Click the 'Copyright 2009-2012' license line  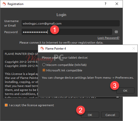tap(21, 66)
